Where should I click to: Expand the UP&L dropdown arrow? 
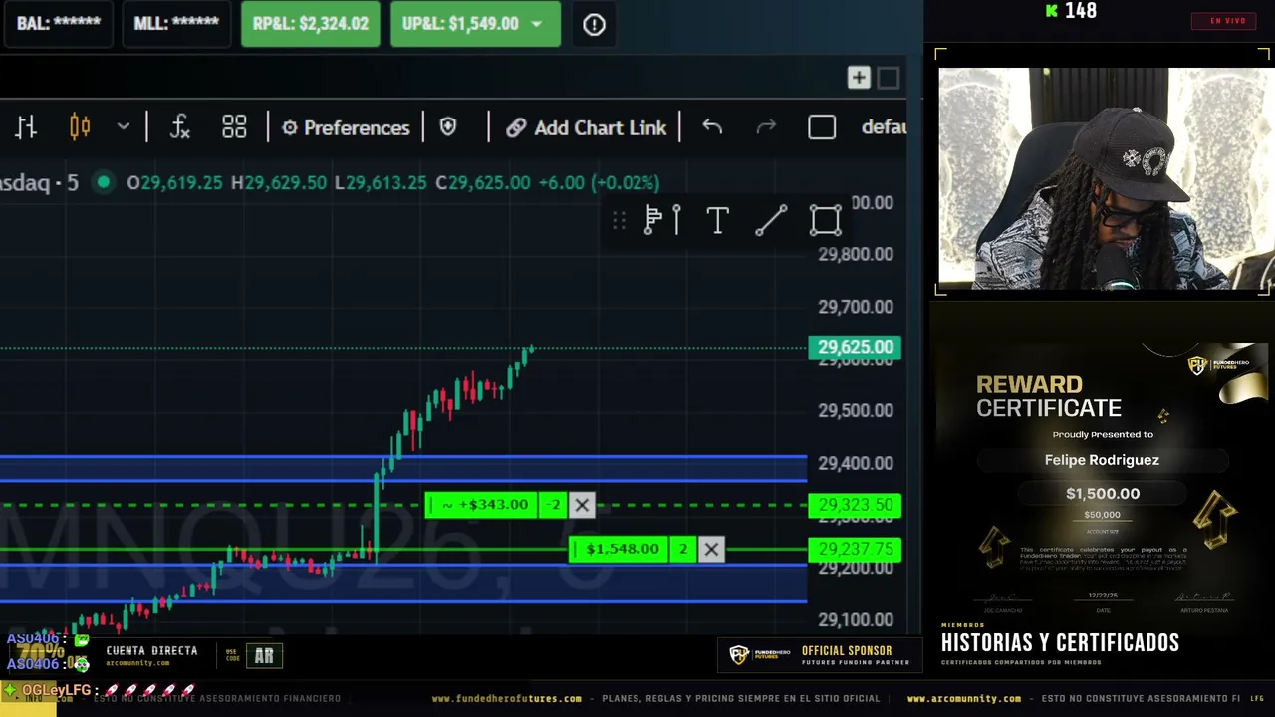[x=537, y=24]
